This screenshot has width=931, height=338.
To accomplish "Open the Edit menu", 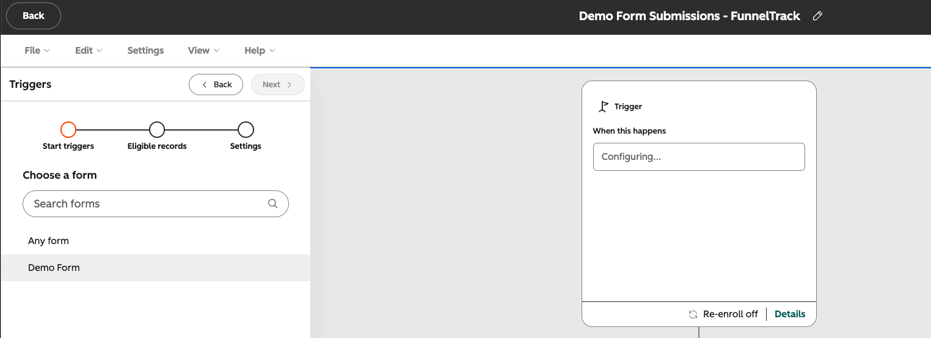I will coord(89,51).
